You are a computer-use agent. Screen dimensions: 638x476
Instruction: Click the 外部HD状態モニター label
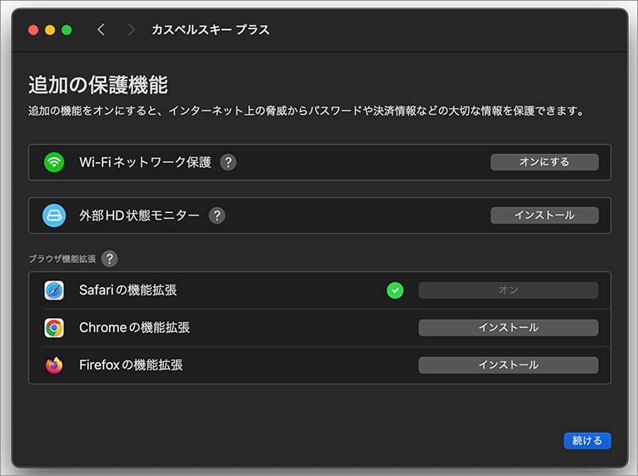pyautogui.click(x=140, y=216)
